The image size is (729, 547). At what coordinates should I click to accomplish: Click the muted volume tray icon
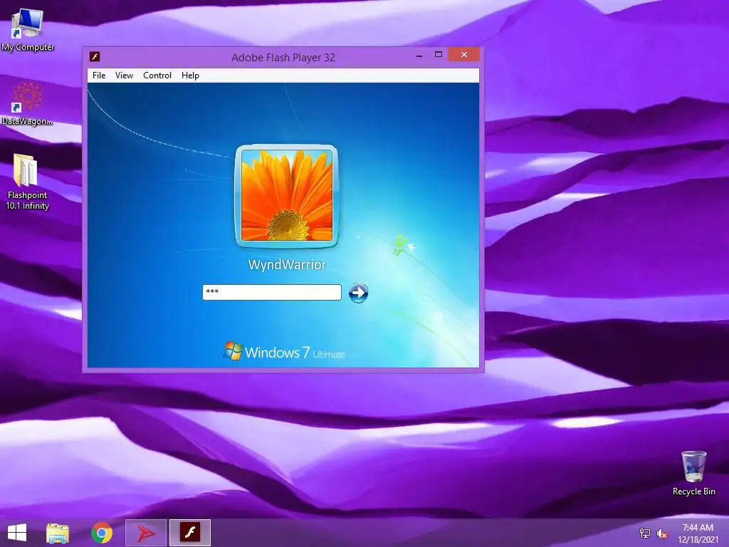[x=661, y=533]
